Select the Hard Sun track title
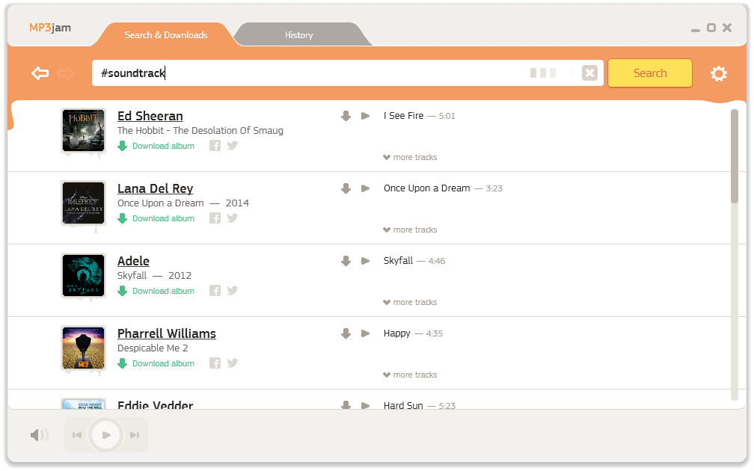The image size is (754, 471). pos(403,406)
